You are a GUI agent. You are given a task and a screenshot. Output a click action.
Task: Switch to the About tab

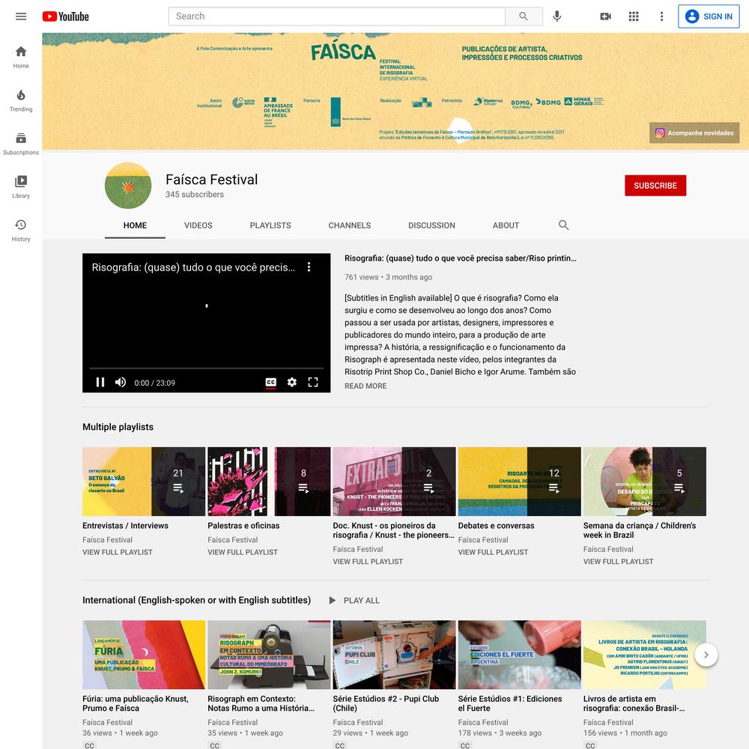click(506, 225)
